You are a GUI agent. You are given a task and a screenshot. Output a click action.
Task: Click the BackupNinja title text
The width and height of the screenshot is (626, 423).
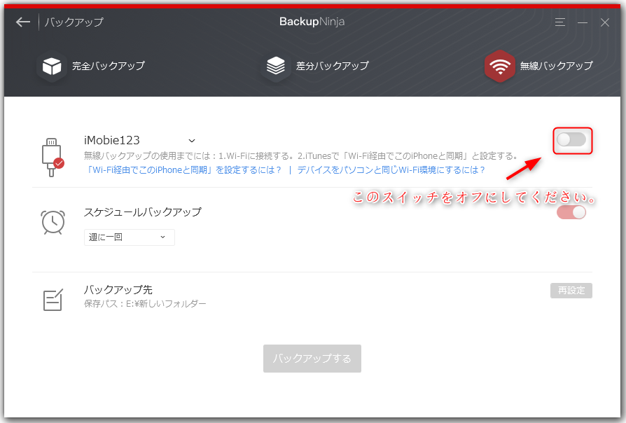click(x=312, y=22)
